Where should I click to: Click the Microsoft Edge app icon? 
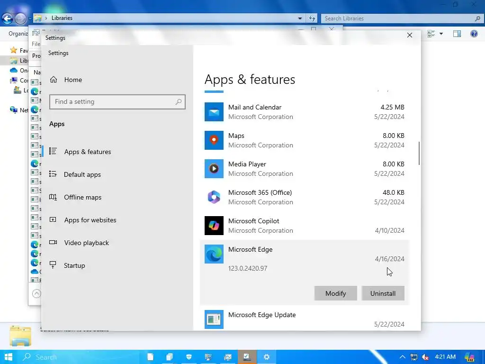214,254
